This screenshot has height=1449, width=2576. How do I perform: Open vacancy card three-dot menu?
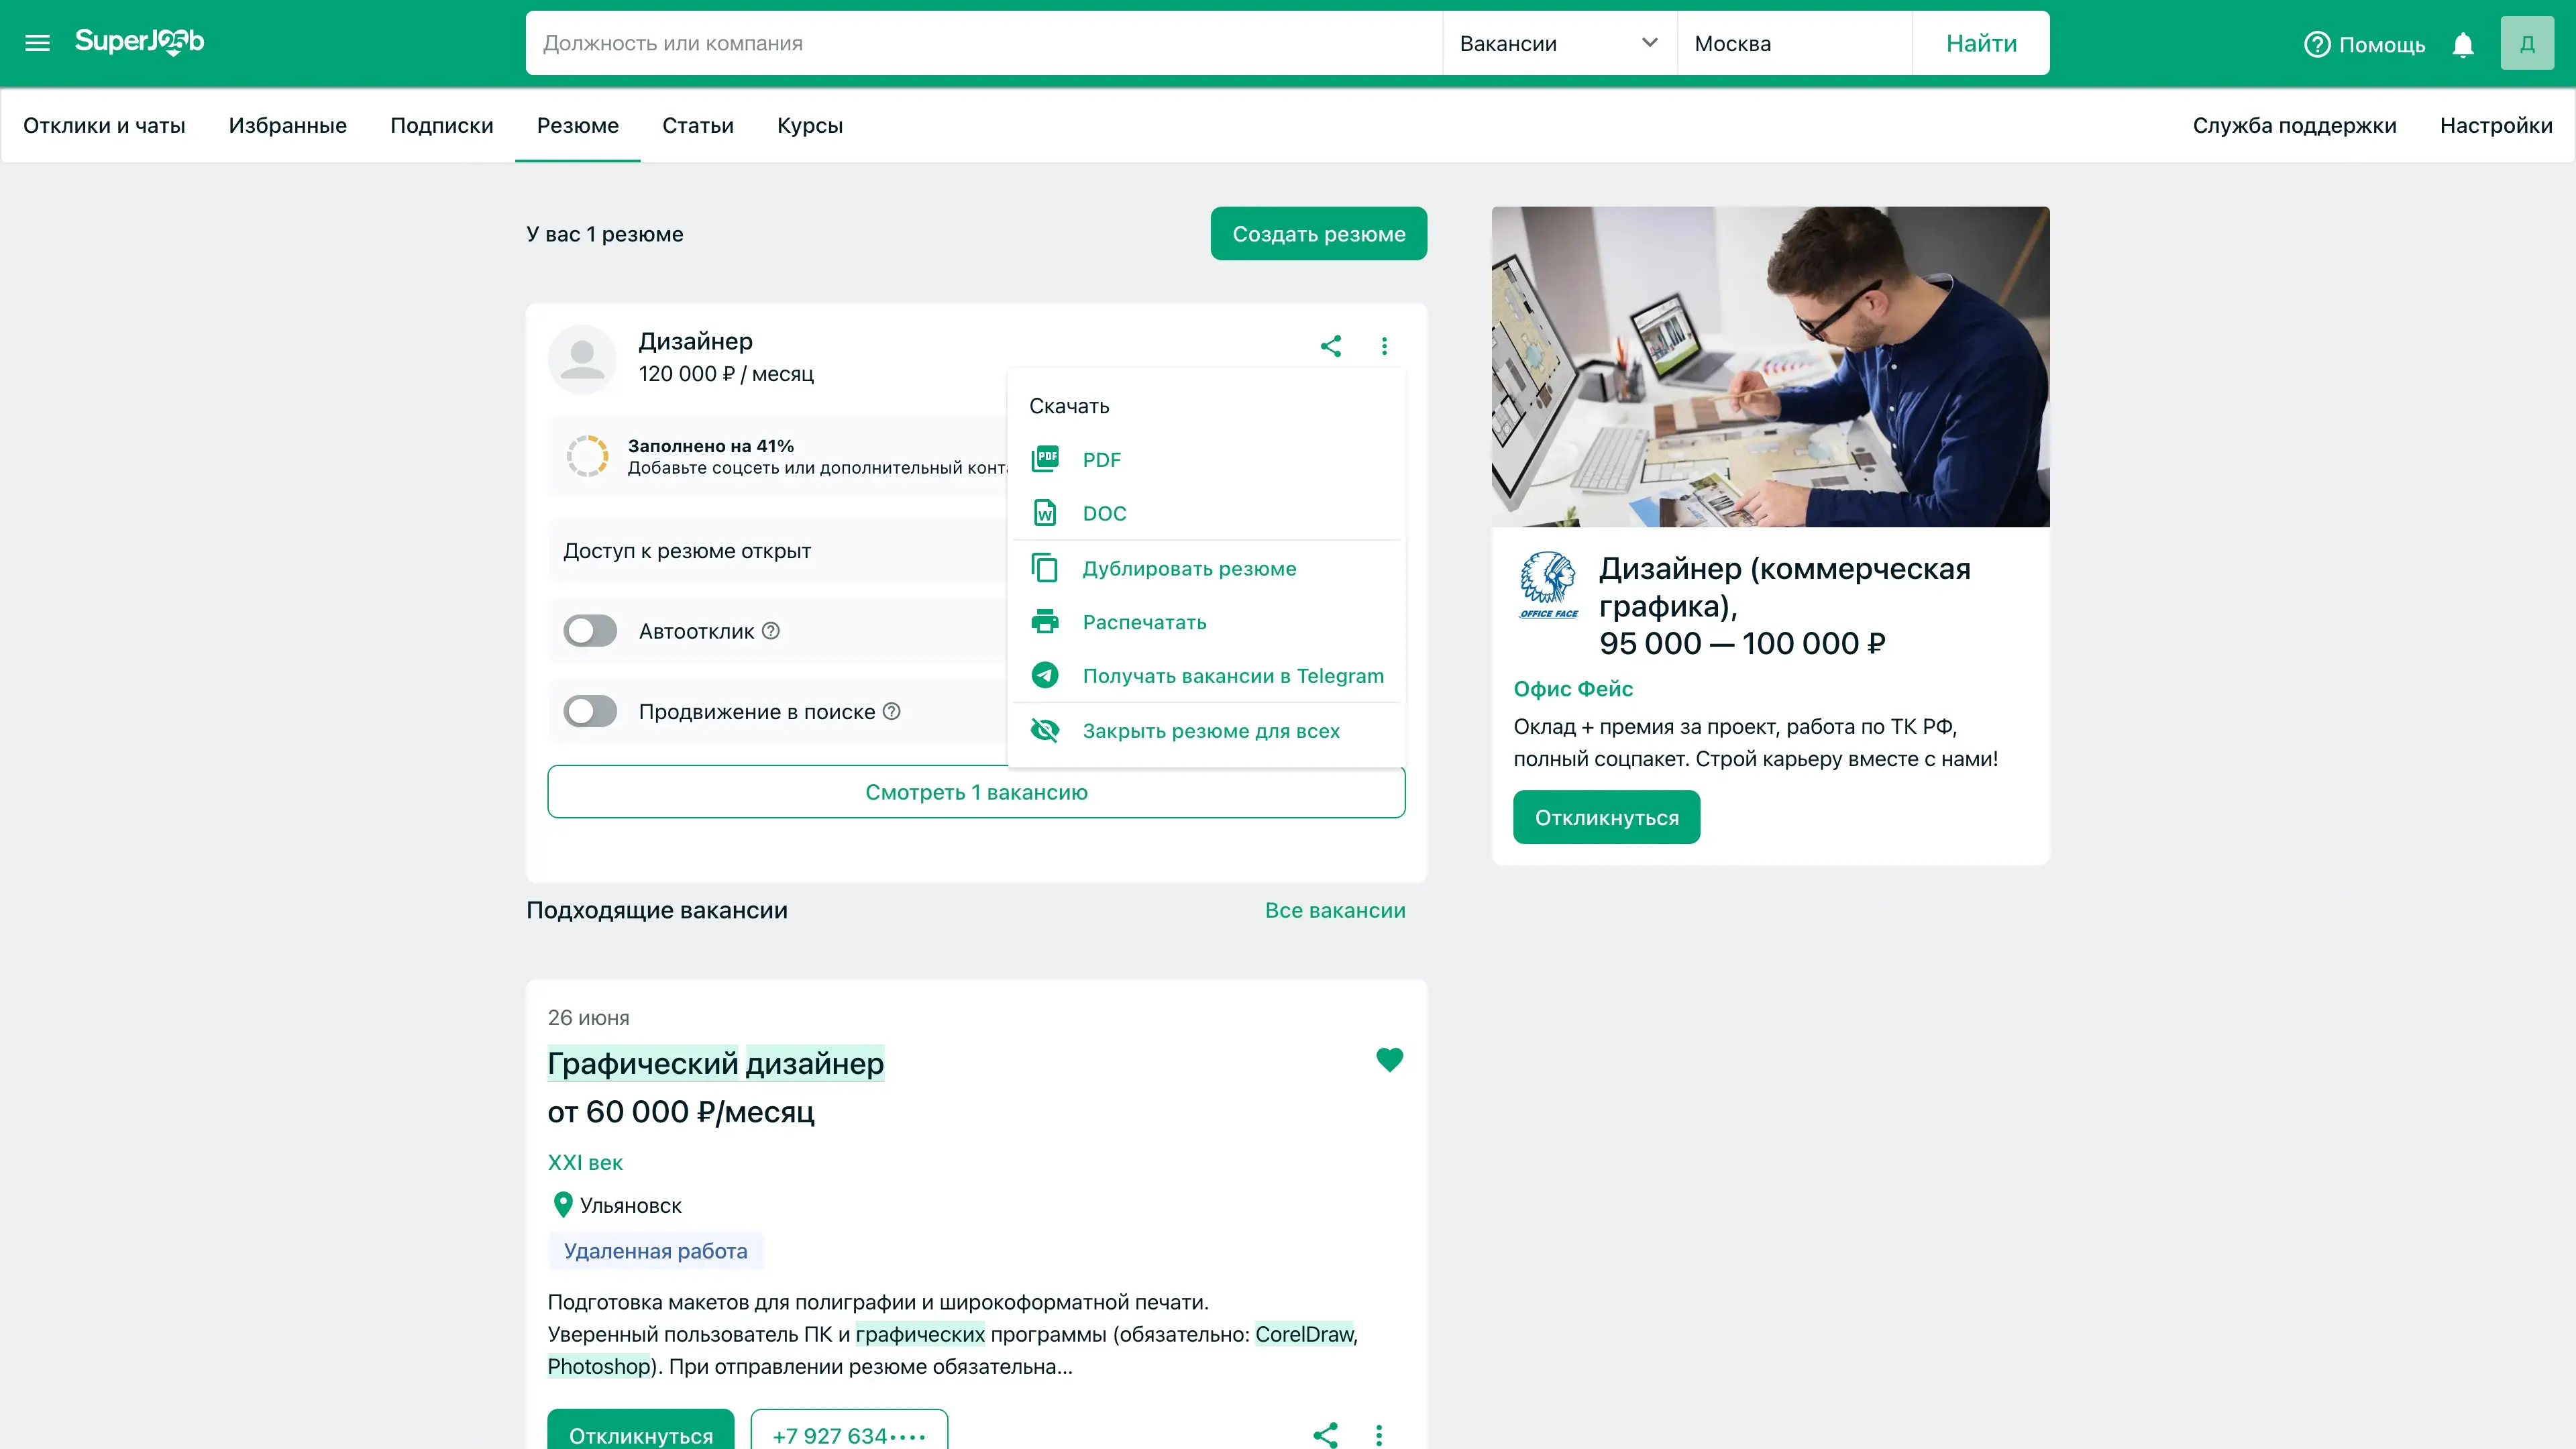click(x=1379, y=1435)
